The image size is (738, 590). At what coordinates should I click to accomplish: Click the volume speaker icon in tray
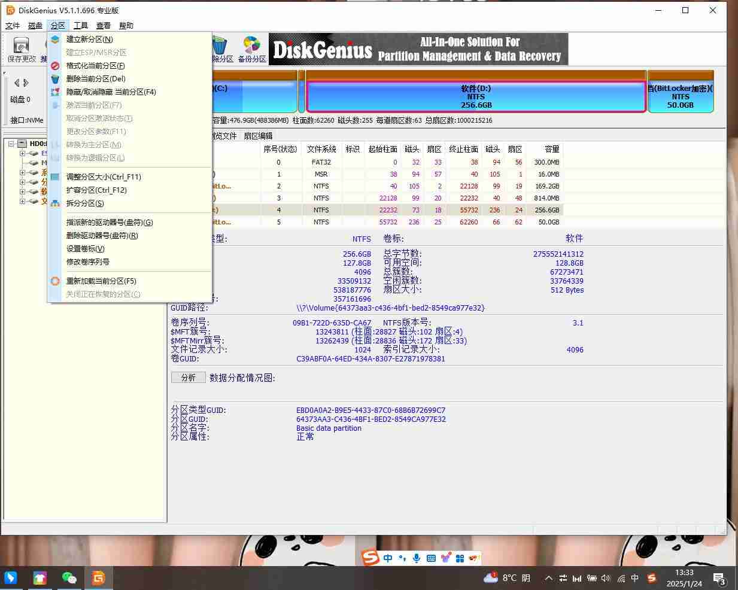pos(606,579)
